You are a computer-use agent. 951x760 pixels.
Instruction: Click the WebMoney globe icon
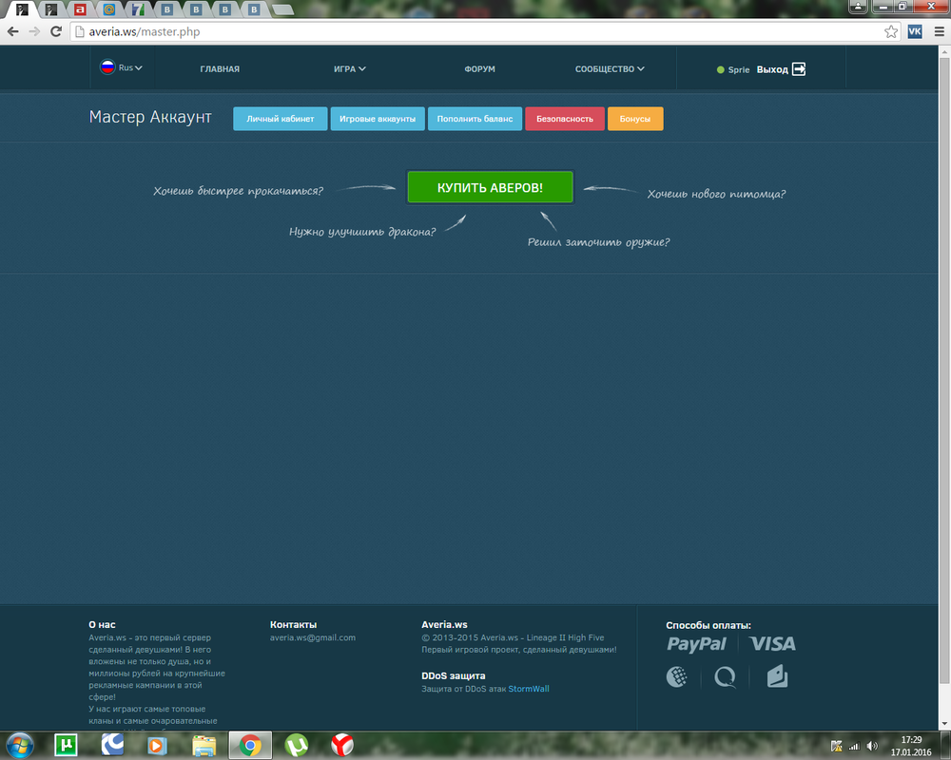click(677, 677)
